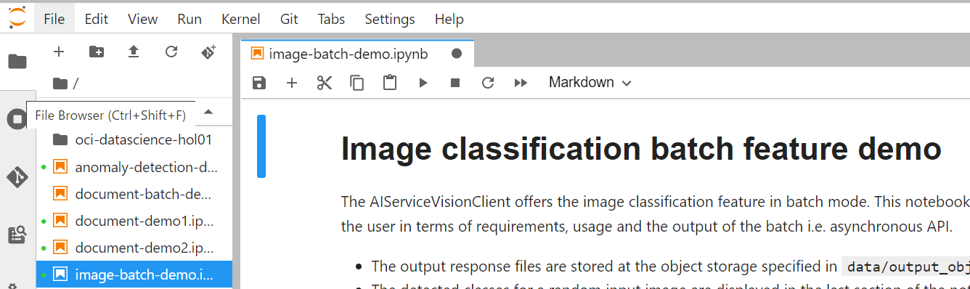
Task: Open the Edit menu
Action: click(97, 19)
